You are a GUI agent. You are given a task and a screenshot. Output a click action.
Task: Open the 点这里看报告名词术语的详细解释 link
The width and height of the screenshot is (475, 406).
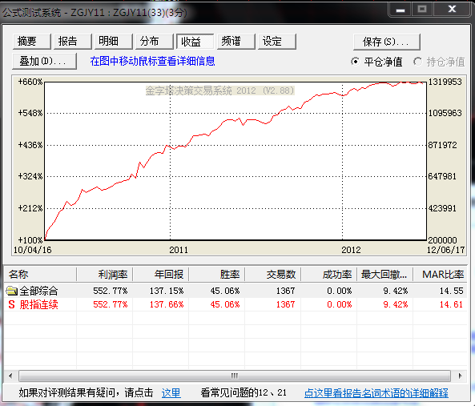click(x=376, y=393)
